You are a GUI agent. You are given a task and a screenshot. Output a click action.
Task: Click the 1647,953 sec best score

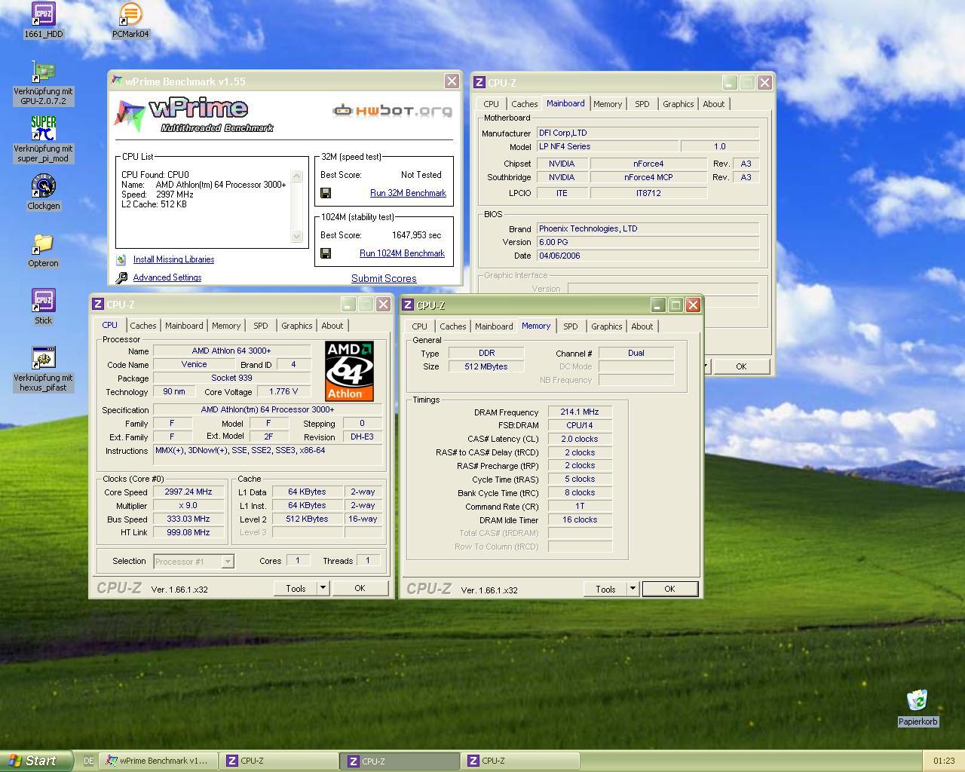pyautogui.click(x=416, y=235)
